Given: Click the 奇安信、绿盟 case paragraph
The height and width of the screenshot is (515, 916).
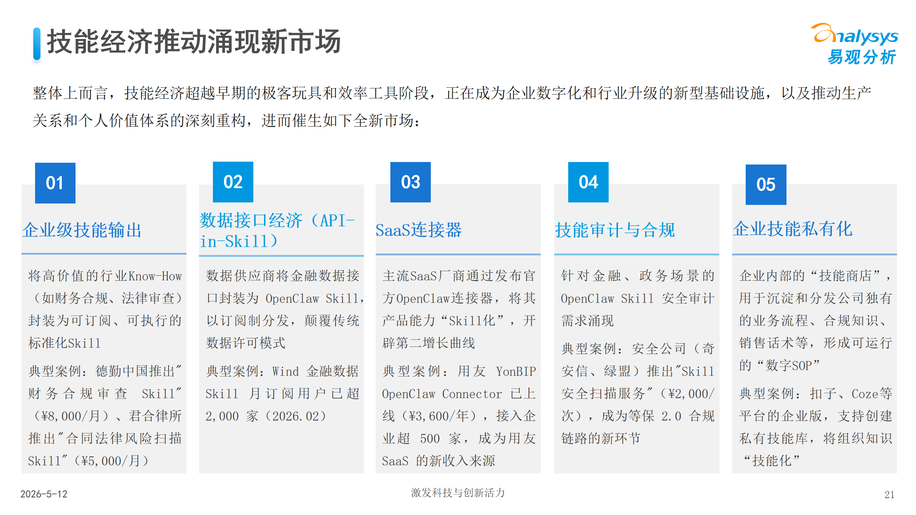Looking at the screenshot, I should pyautogui.click(x=638, y=393).
